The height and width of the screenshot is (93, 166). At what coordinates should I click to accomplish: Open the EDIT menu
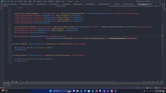coord(8,1)
